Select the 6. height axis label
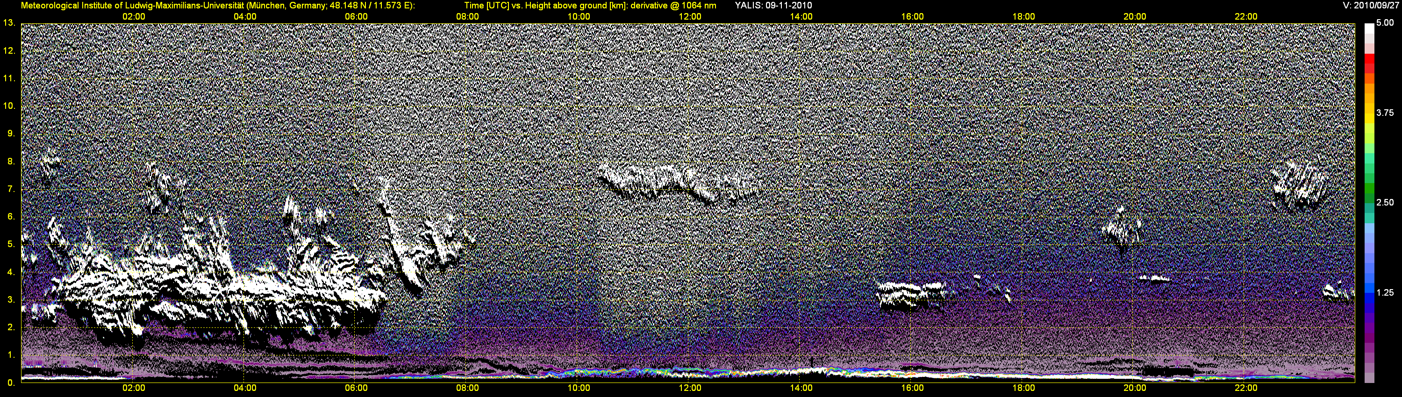This screenshot has height=397, width=1402. pos(11,216)
